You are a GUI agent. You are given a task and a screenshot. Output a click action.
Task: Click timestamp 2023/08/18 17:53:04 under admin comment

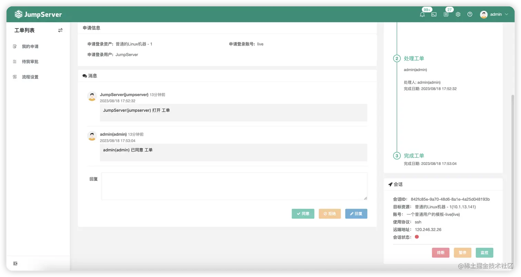coord(118,141)
